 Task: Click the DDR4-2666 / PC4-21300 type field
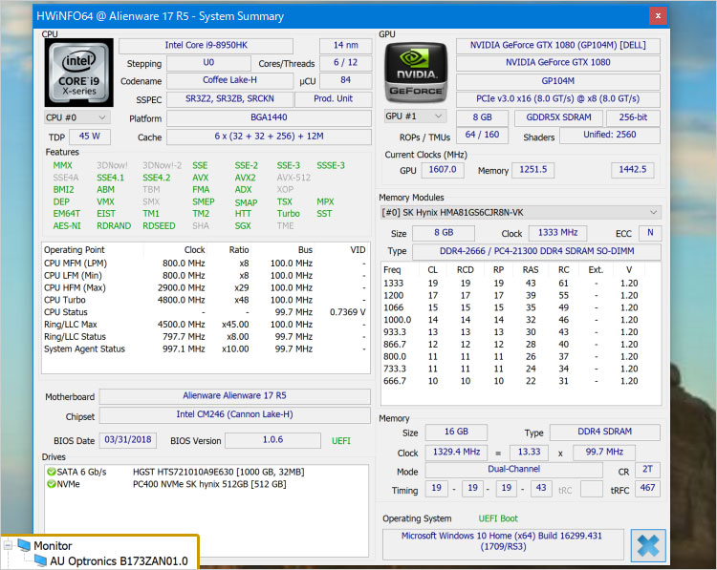click(537, 251)
